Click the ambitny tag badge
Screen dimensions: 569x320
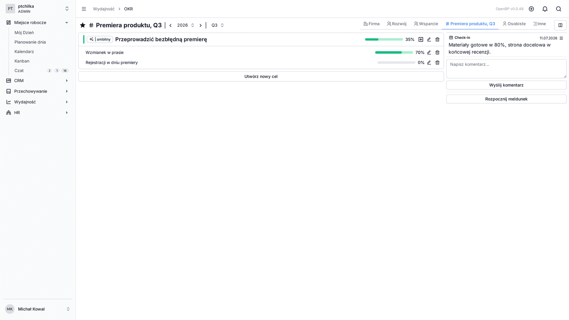pos(100,39)
